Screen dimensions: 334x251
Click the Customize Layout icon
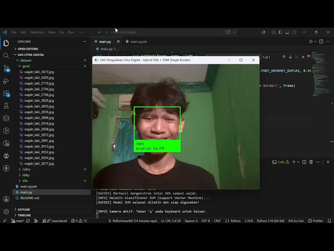point(273,32)
